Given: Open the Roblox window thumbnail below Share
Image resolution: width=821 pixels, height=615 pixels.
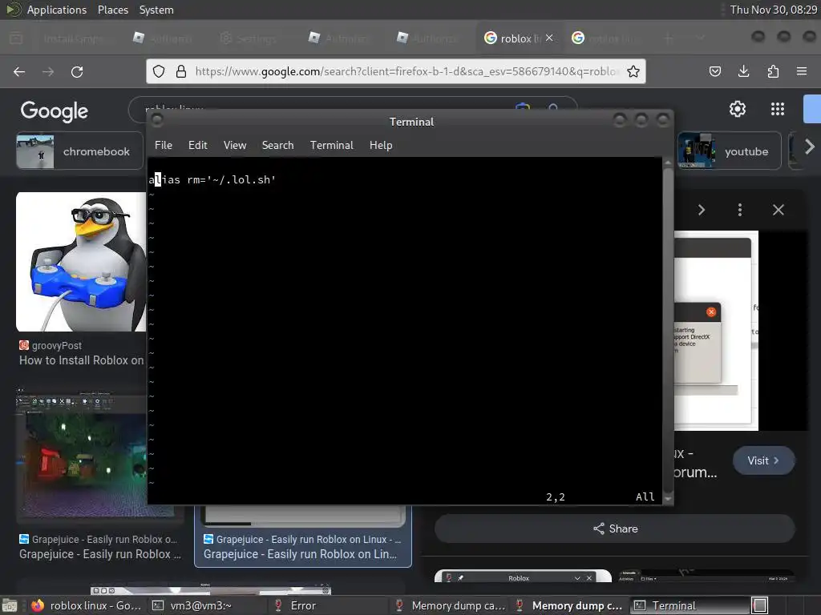Looking at the screenshot, I should tap(523, 576).
